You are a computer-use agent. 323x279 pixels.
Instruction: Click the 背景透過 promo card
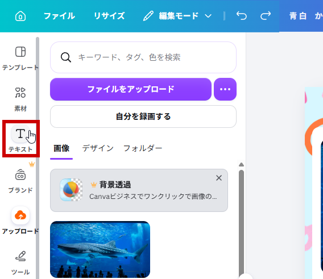tap(139, 190)
